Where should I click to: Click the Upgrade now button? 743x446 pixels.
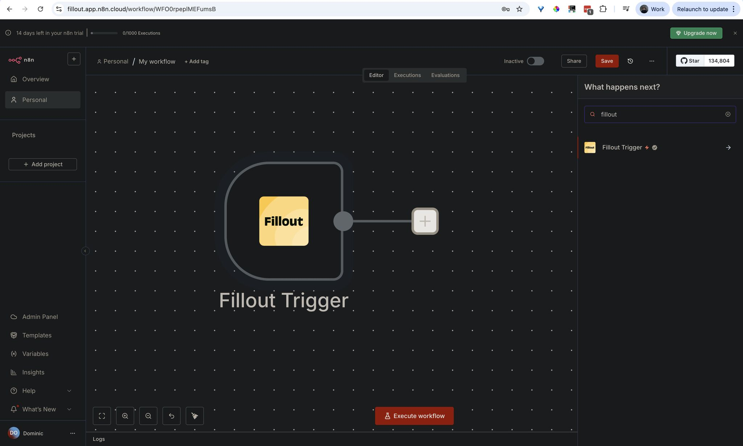[x=696, y=33]
